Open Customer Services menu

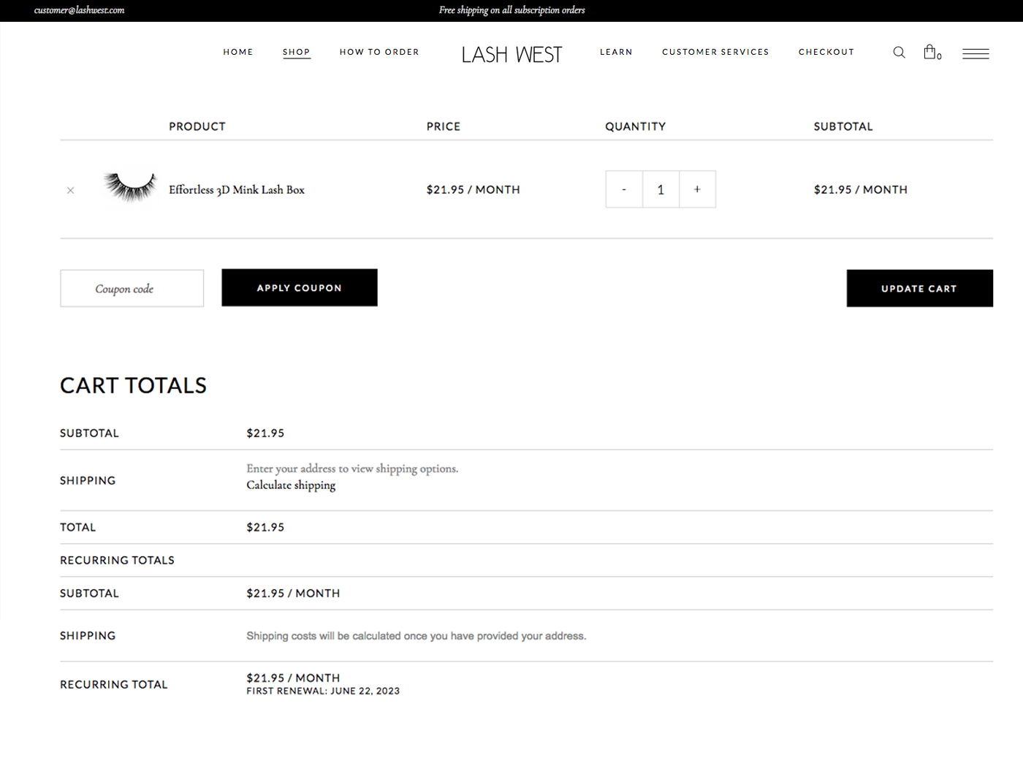pos(715,52)
